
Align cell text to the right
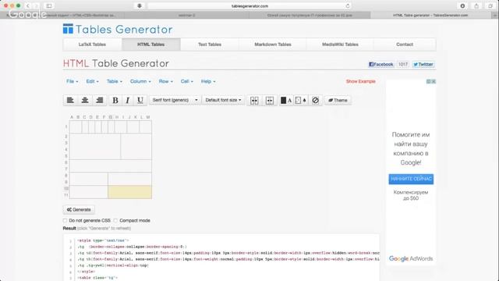point(100,101)
